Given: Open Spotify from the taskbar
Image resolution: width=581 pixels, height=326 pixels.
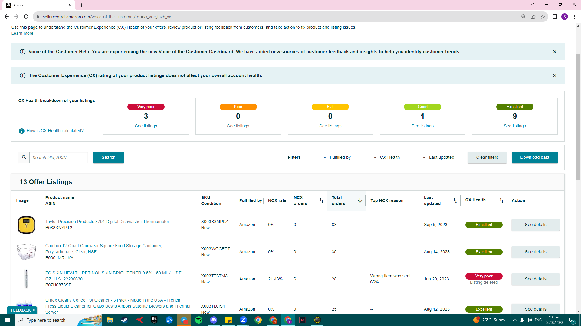Looking at the screenshot, I should click(x=199, y=320).
